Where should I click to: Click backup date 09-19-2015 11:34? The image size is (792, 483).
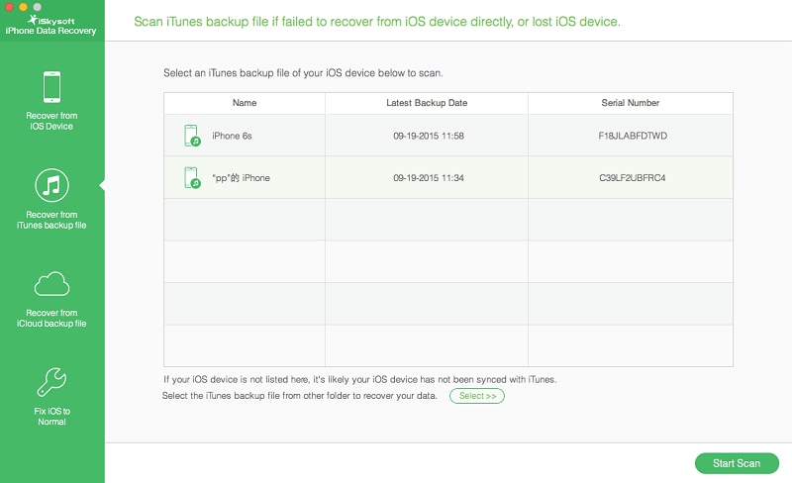point(429,178)
